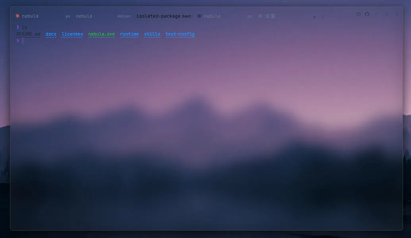Viewport: 411px width, 238px height.
Task: Click the skills directory name
Action: (152, 34)
